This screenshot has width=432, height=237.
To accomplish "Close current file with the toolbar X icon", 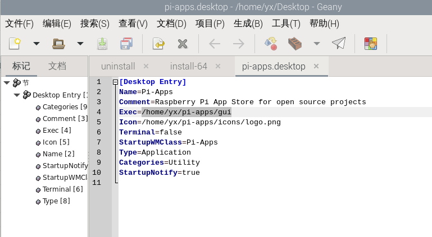I will click(x=182, y=44).
